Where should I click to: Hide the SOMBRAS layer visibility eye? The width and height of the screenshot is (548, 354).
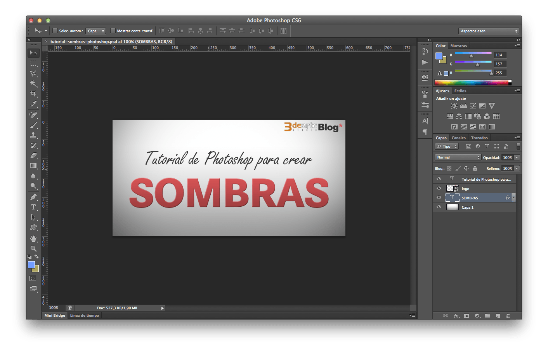pos(439,197)
